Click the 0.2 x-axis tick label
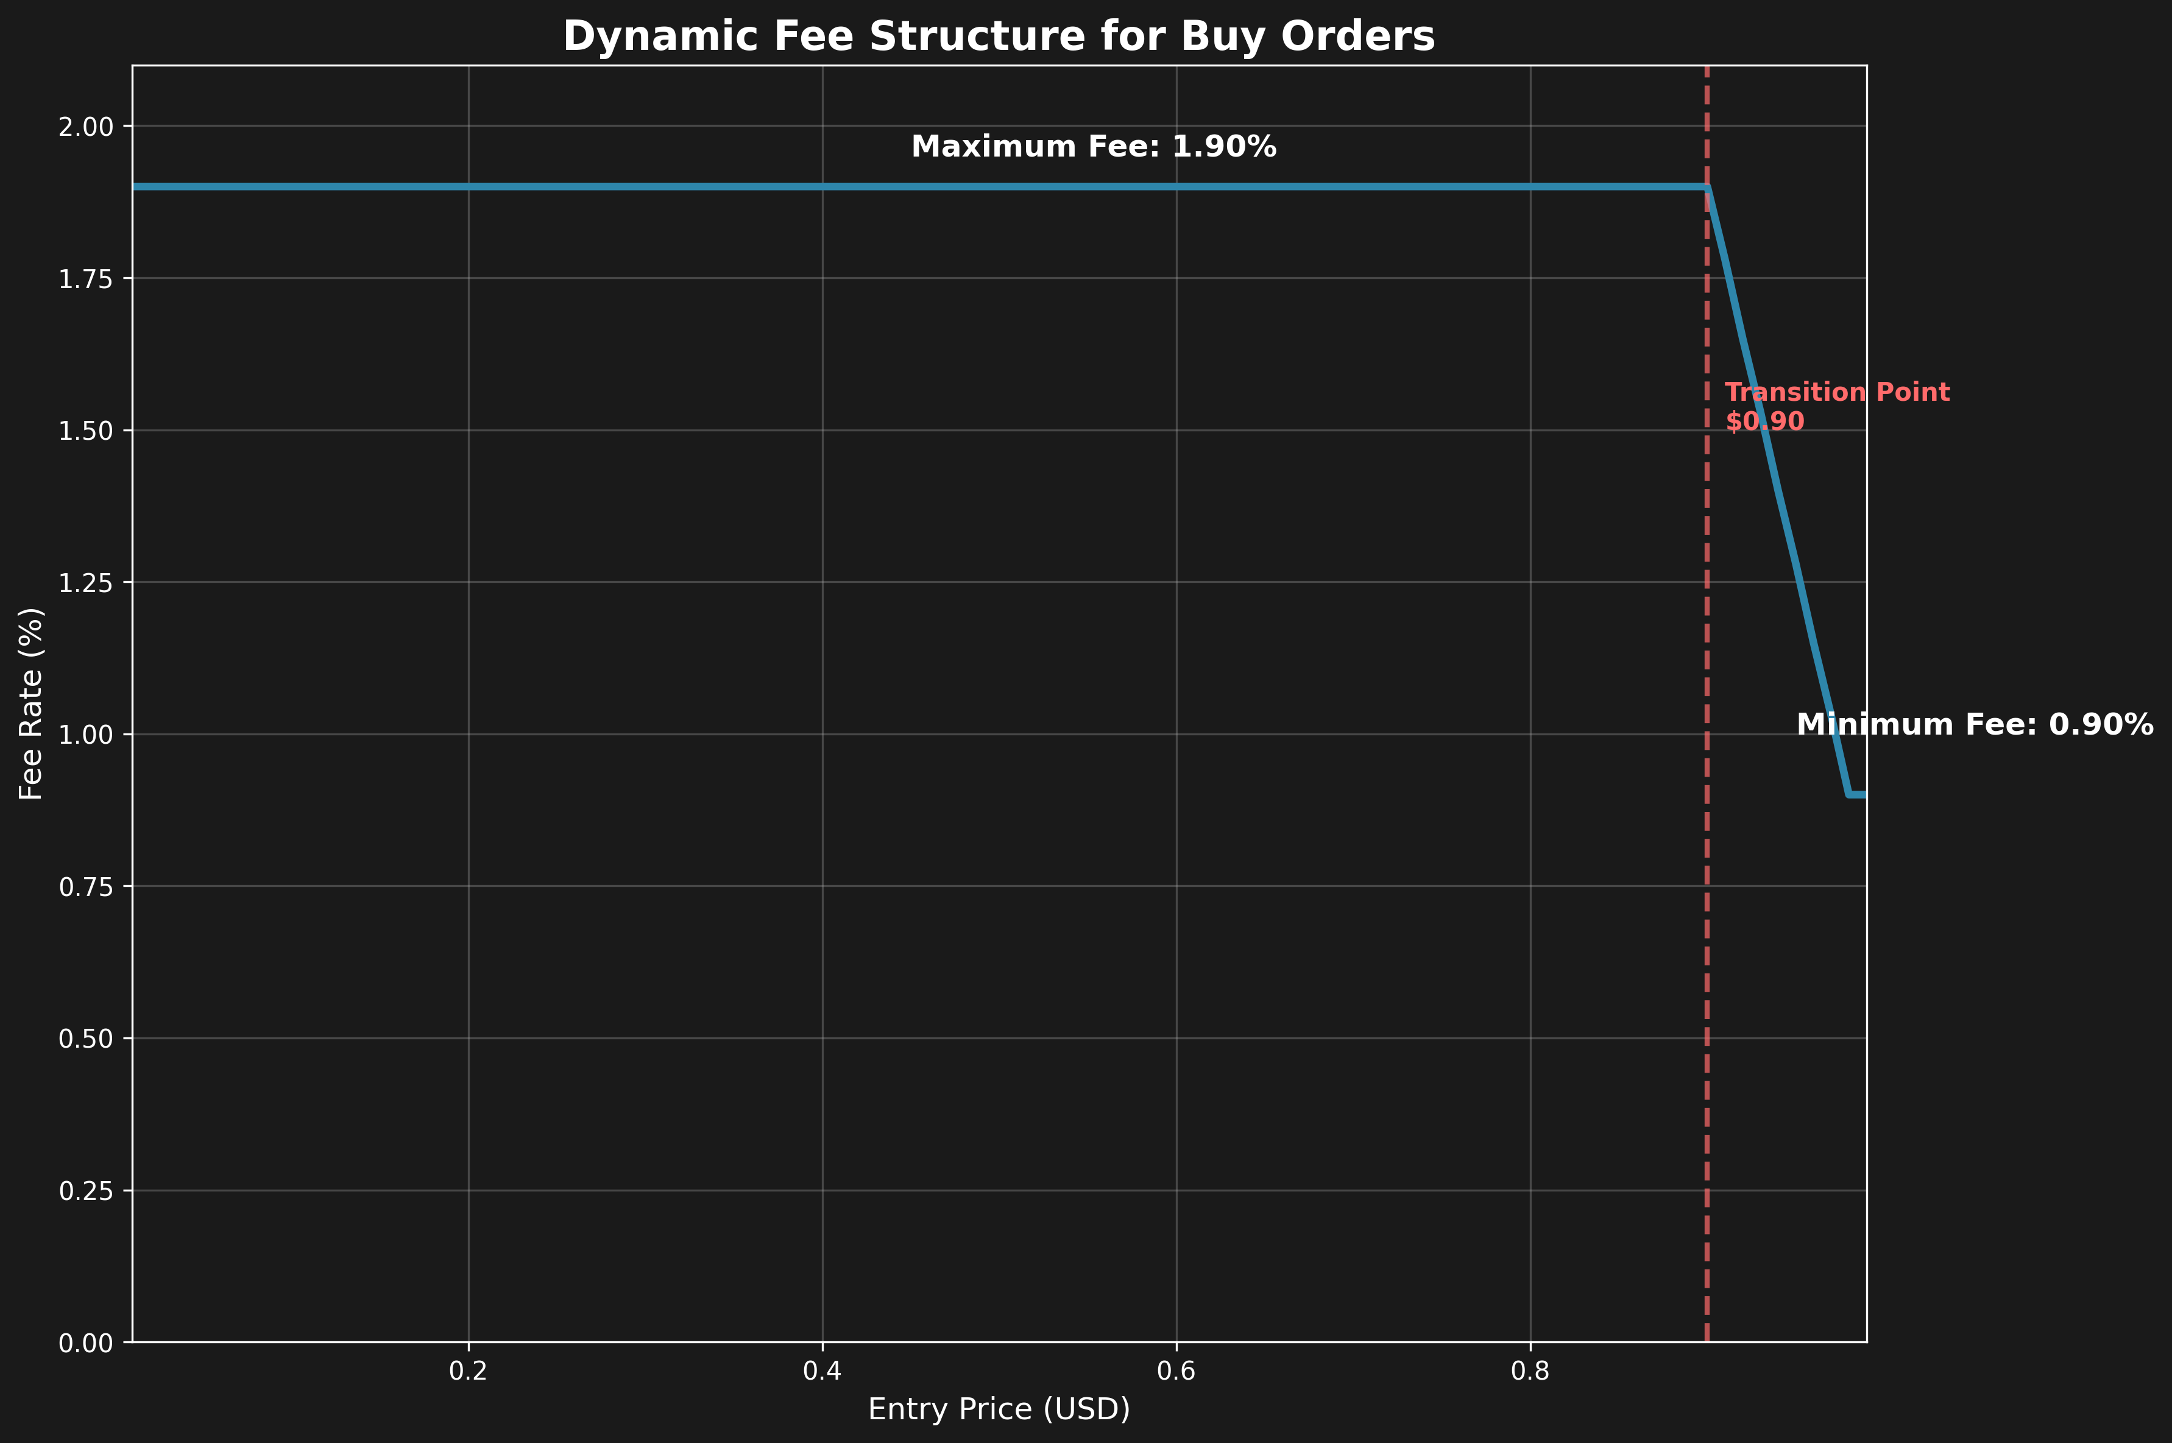Image resolution: width=2172 pixels, height=1443 pixels. (x=469, y=1372)
